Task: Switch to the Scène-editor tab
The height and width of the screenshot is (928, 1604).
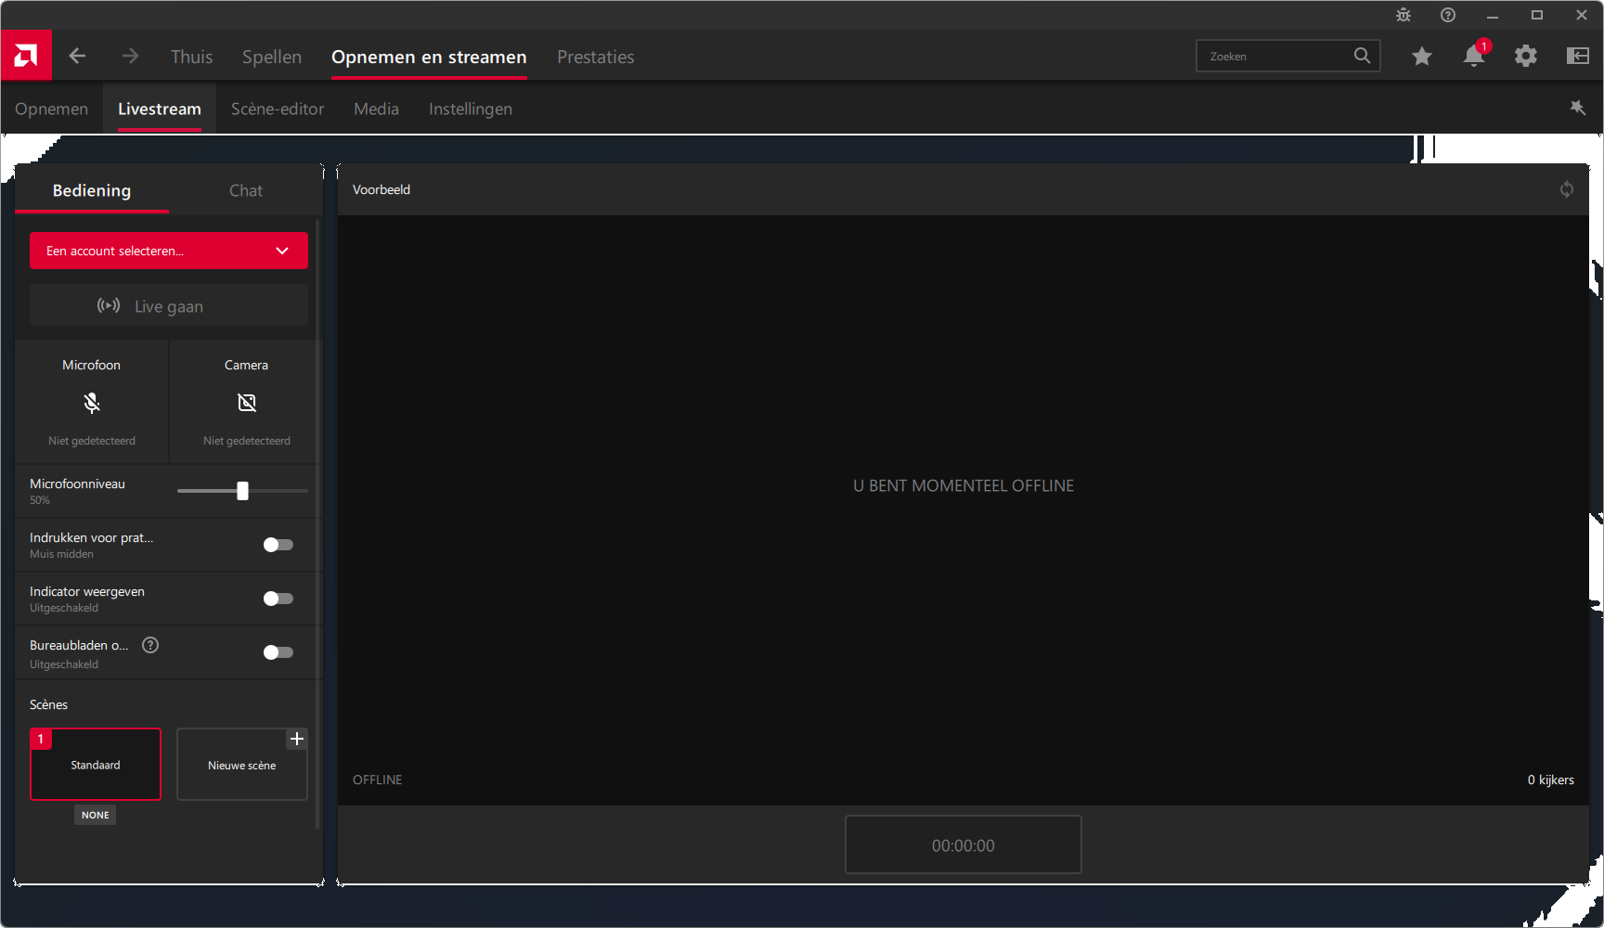Action: click(278, 109)
